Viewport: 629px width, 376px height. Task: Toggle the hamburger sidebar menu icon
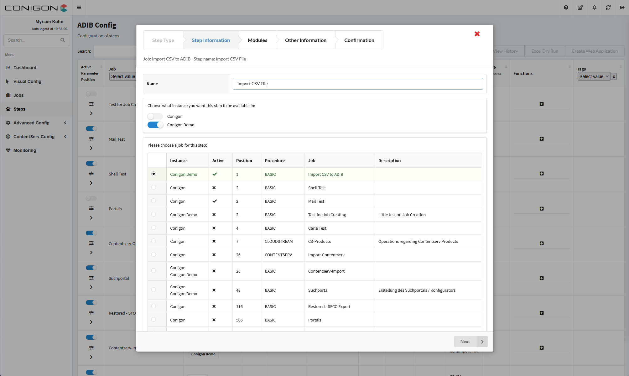79,8
